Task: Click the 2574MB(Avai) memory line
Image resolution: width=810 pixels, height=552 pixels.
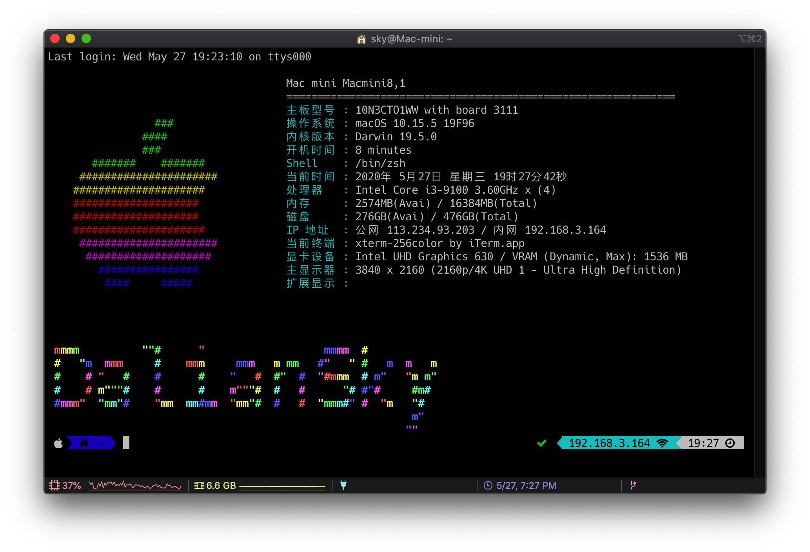Action: [x=446, y=203]
